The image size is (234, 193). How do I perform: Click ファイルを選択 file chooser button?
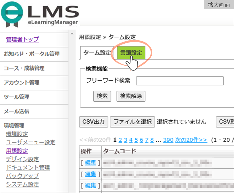[x=133, y=122]
